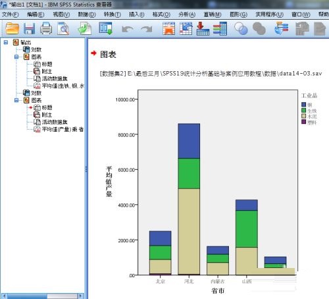
Task: Click the purple 塑料 legend swatch
Action: pos(303,122)
